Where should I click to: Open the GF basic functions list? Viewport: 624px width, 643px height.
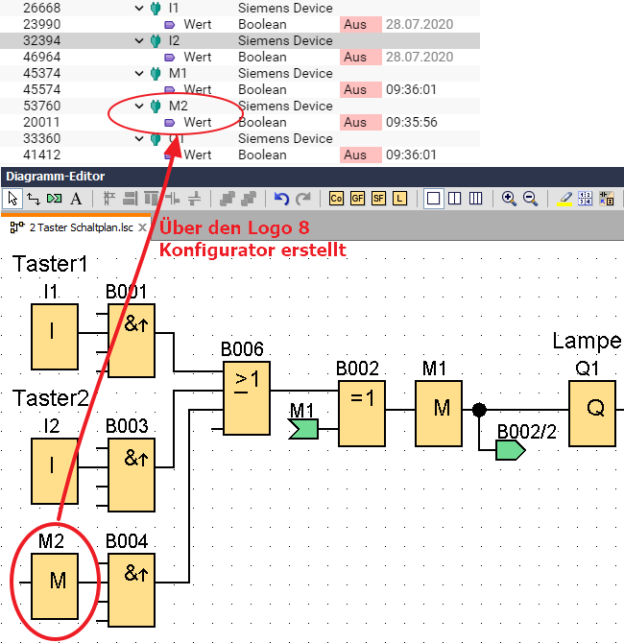point(357,199)
